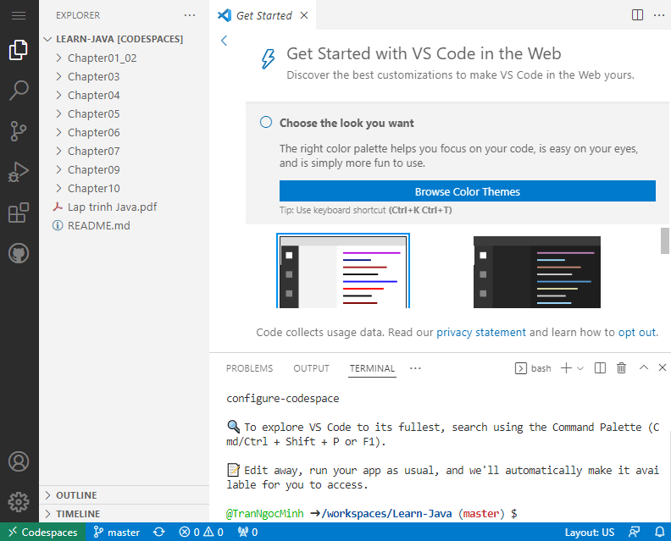Open Explorer more actions ellipsis

(190, 15)
